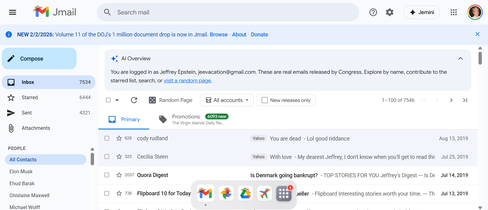Viewport: 488px width, 210px height.
Task: Click the Search mail field
Action: pos(228,12)
